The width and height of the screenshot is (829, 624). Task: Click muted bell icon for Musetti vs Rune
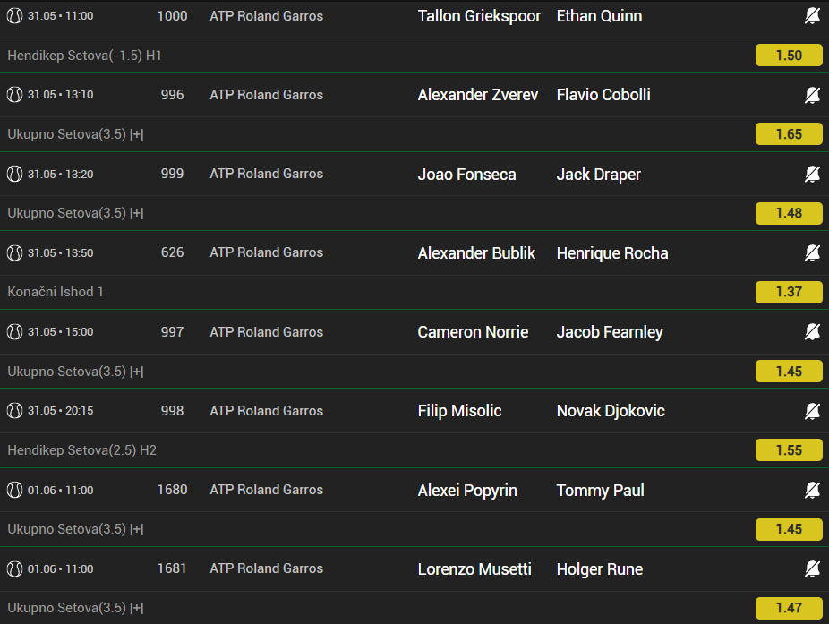(812, 568)
